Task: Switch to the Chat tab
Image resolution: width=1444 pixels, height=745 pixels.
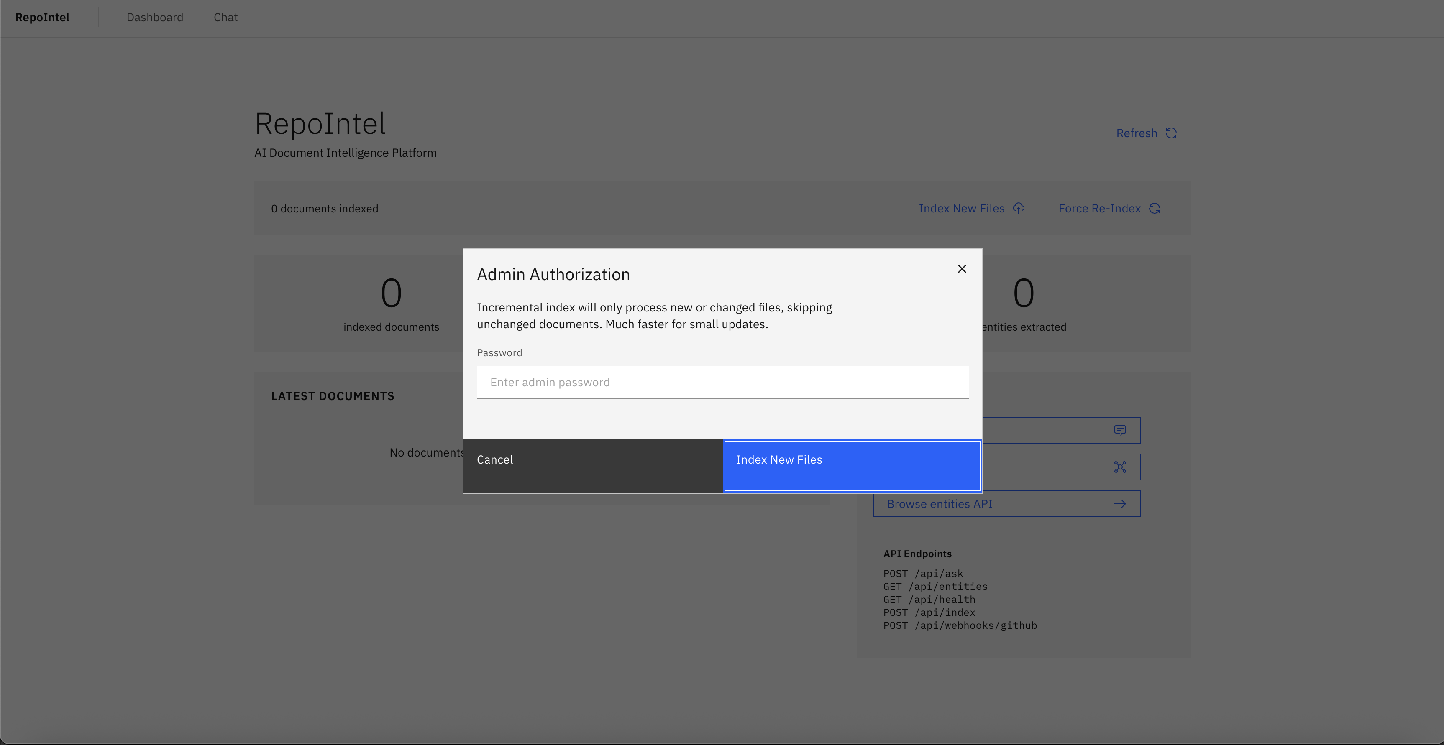Action: pyautogui.click(x=225, y=18)
